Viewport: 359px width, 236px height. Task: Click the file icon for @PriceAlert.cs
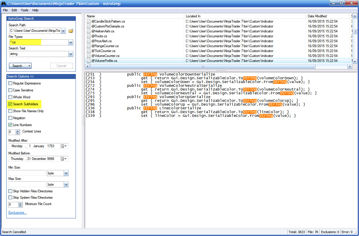[89, 41]
